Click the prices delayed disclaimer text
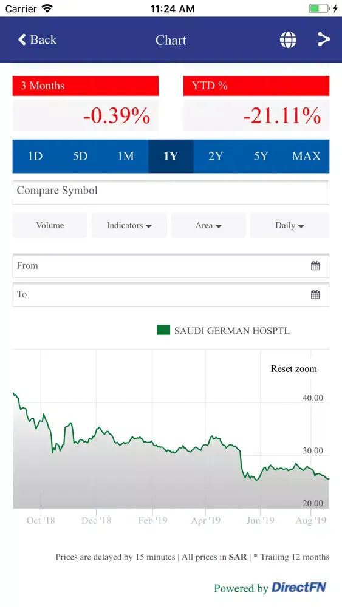This screenshot has width=342, height=607. click(x=193, y=557)
